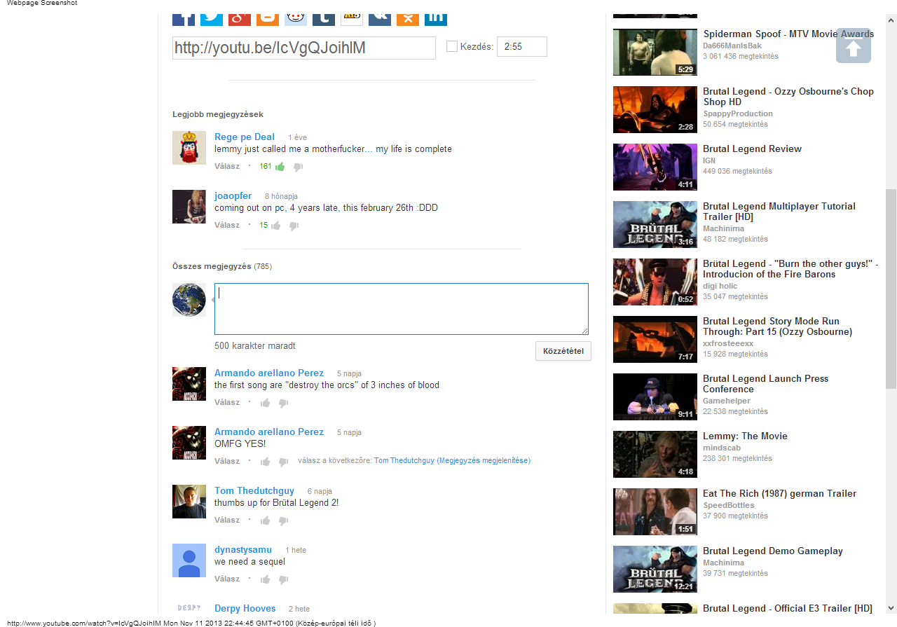Reply (Válasz) to joaopfer's comment
This screenshot has width=897, height=627.
[x=227, y=226]
